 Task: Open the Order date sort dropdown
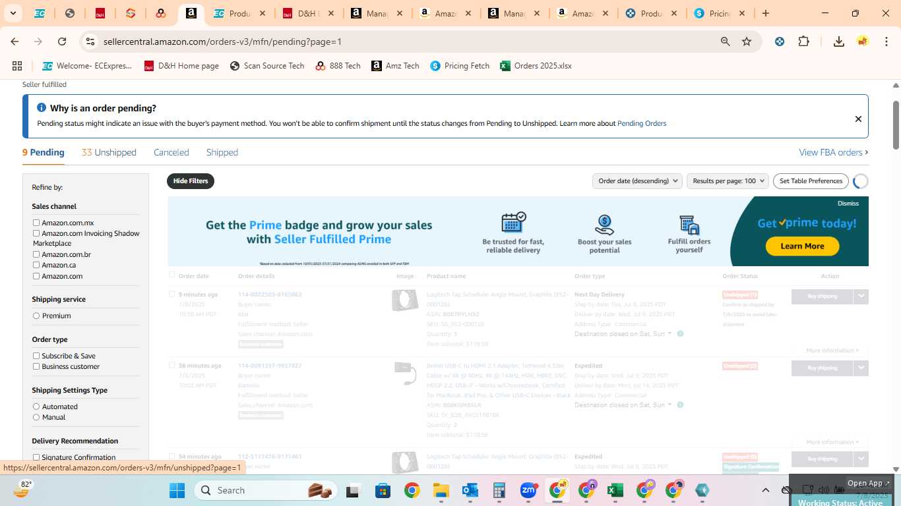[x=638, y=181]
